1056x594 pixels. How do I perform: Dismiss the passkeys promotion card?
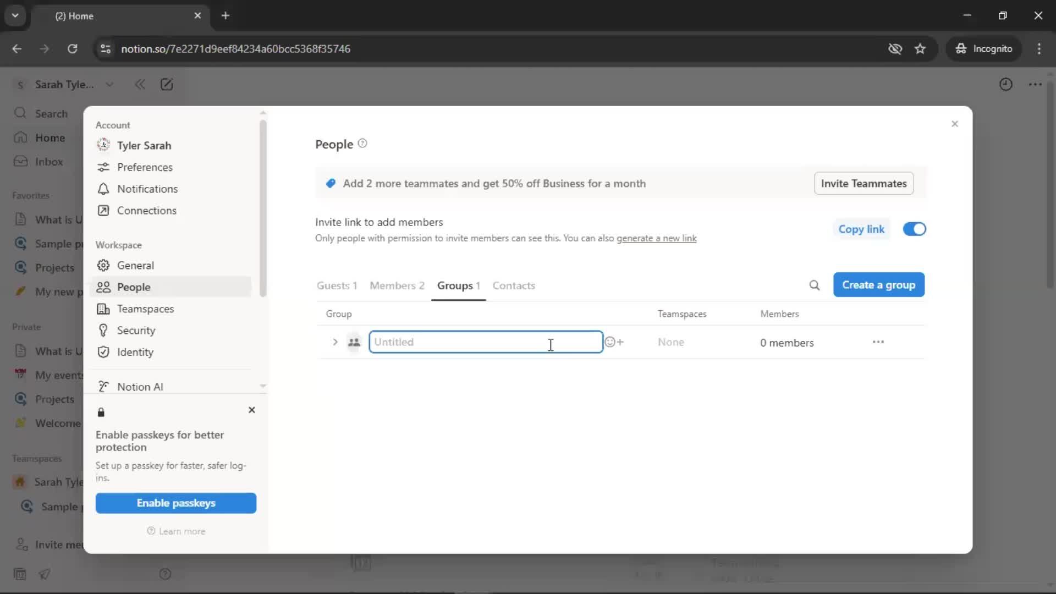tap(251, 410)
